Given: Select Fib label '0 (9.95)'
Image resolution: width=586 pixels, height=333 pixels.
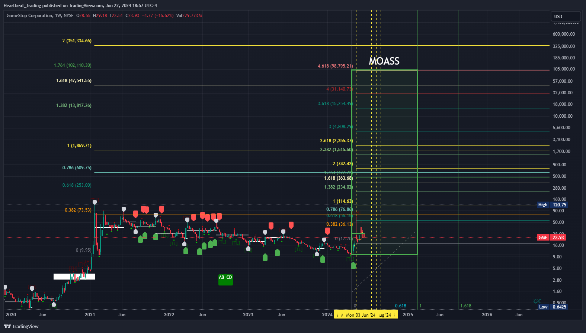Looking at the screenshot, I should tap(83, 250).
